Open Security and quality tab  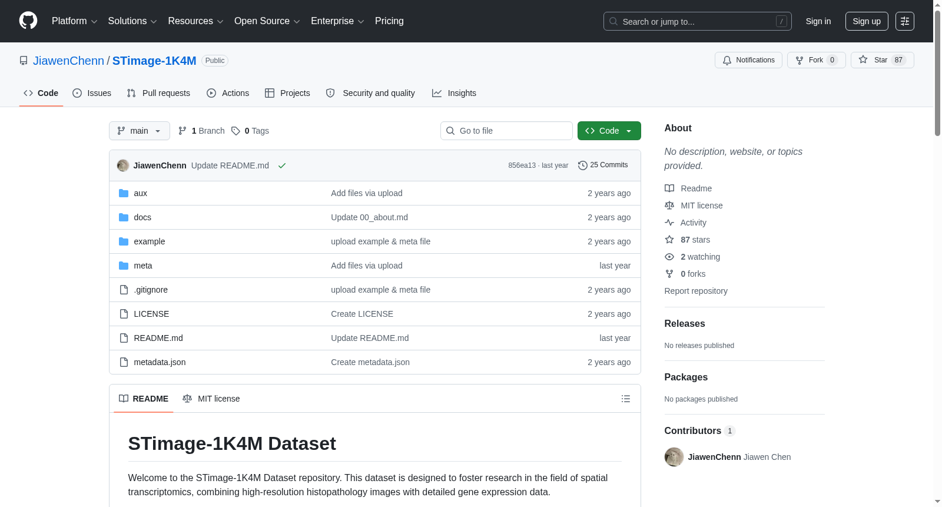point(370,93)
